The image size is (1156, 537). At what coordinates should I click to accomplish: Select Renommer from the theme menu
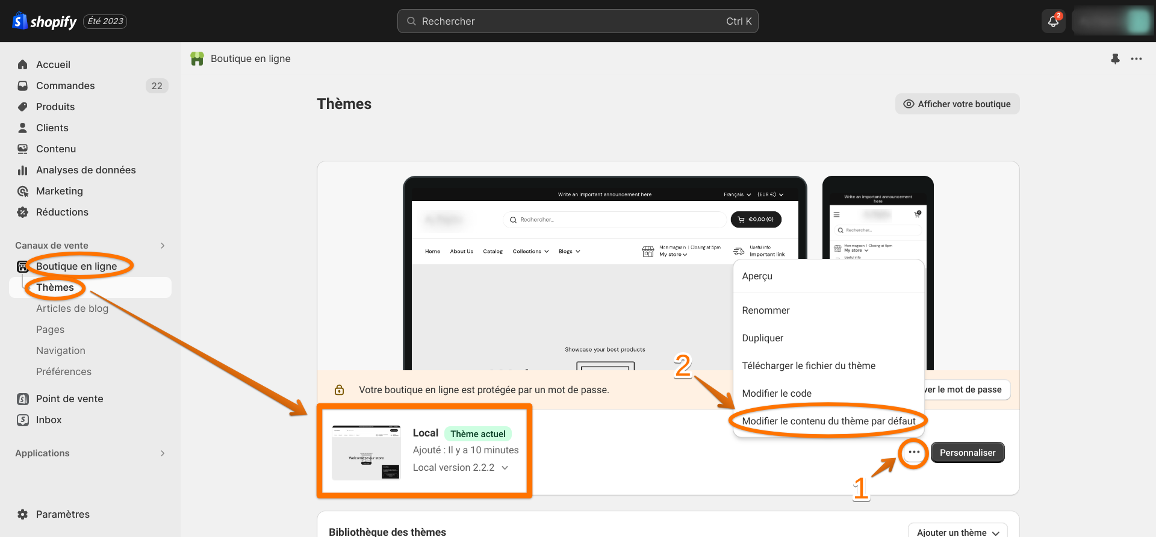pyautogui.click(x=828, y=310)
